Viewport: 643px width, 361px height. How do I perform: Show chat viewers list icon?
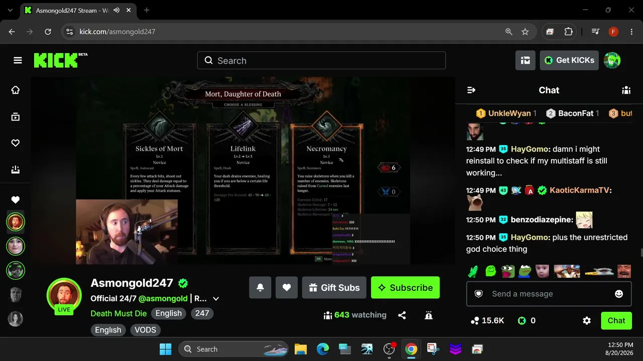coord(626,90)
